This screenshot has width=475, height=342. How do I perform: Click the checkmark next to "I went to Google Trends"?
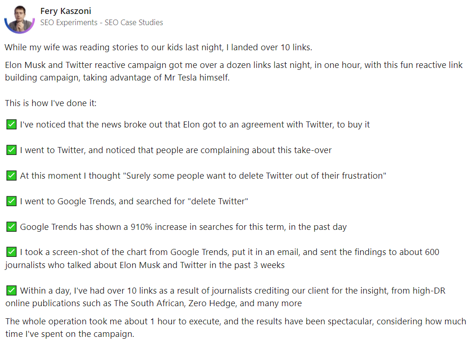click(12, 201)
